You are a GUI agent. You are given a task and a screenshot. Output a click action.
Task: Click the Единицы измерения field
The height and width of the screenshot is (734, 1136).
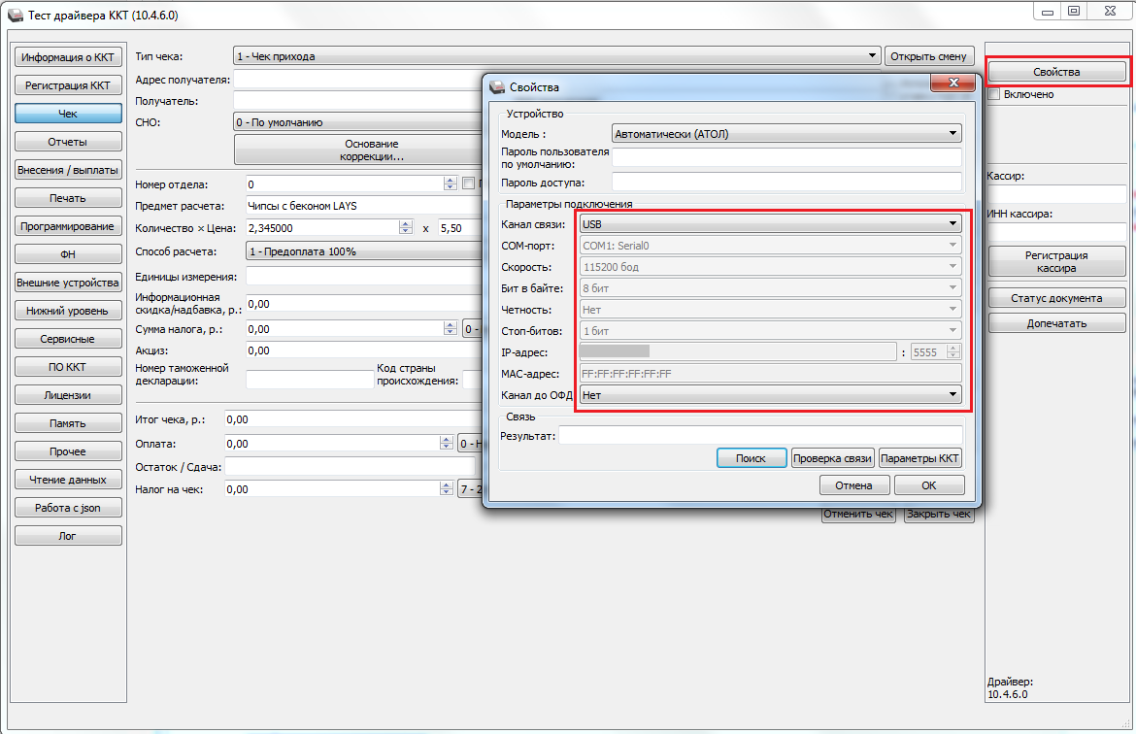tap(364, 276)
